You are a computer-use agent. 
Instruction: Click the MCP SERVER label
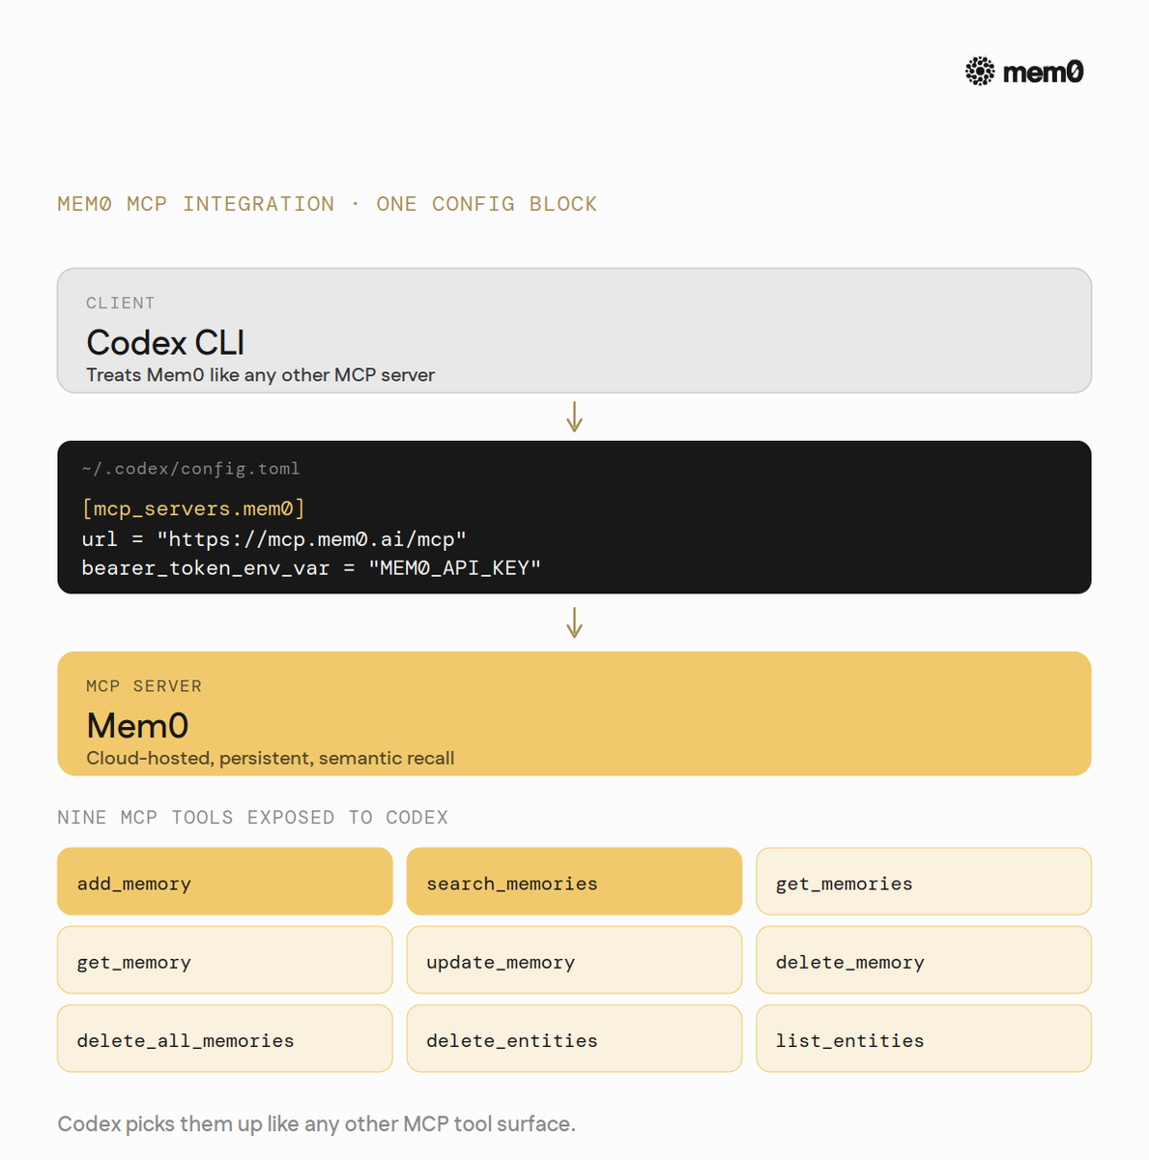coord(144,686)
